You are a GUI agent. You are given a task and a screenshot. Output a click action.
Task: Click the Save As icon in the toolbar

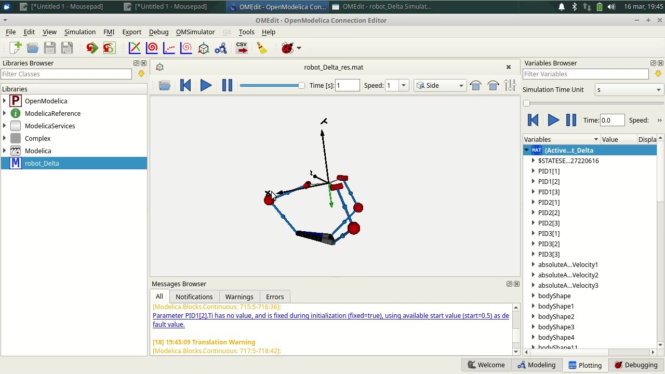(x=67, y=48)
